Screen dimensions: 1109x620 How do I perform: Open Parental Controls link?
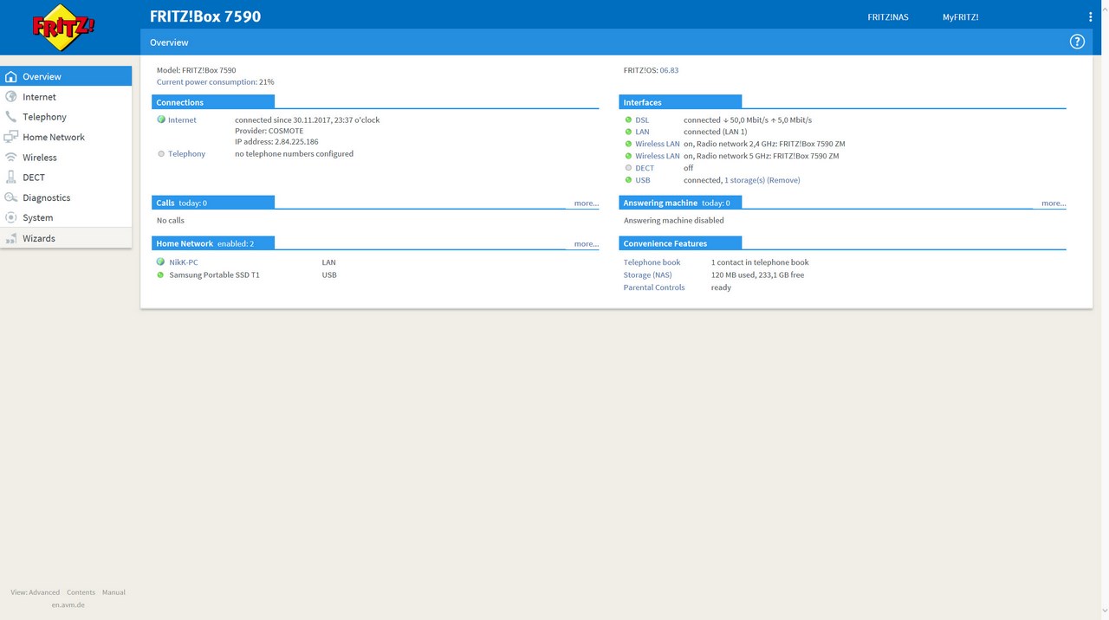point(654,287)
